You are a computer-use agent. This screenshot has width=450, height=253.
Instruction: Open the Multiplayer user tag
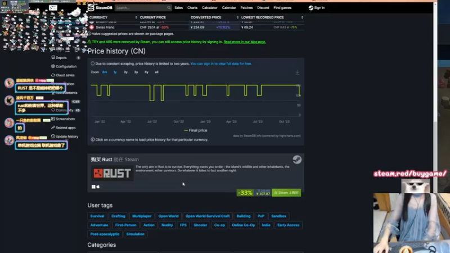tap(142, 216)
